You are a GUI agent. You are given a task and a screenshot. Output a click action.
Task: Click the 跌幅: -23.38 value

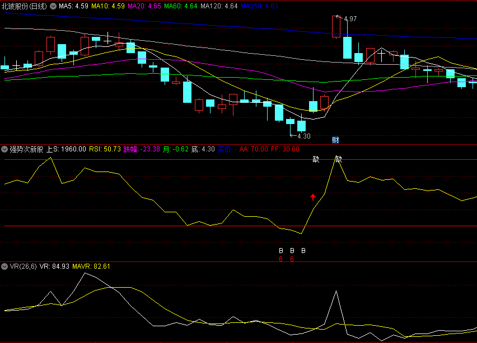142,149
